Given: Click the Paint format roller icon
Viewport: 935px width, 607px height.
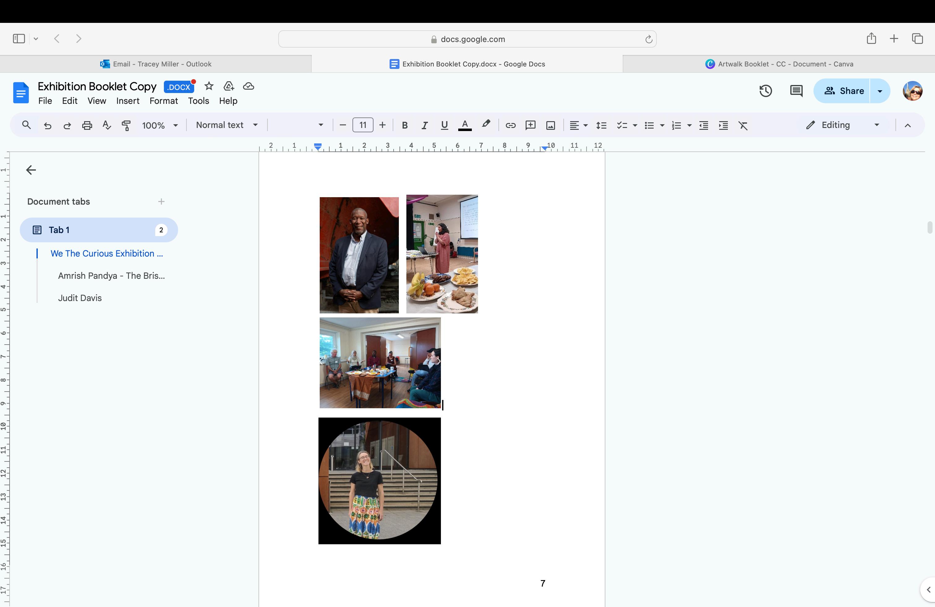Looking at the screenshot, I should [126, 125].
